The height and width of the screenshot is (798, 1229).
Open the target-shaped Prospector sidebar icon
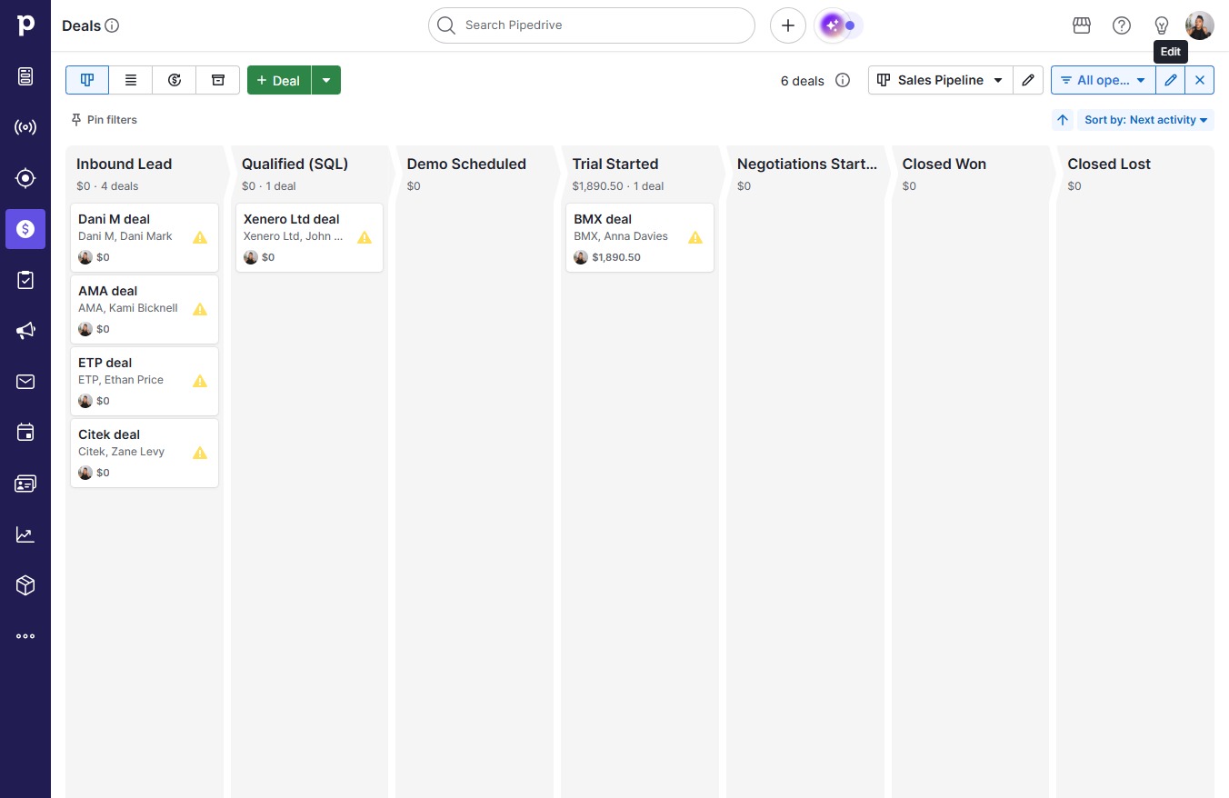pyautogui.click(x=25, y=178)
